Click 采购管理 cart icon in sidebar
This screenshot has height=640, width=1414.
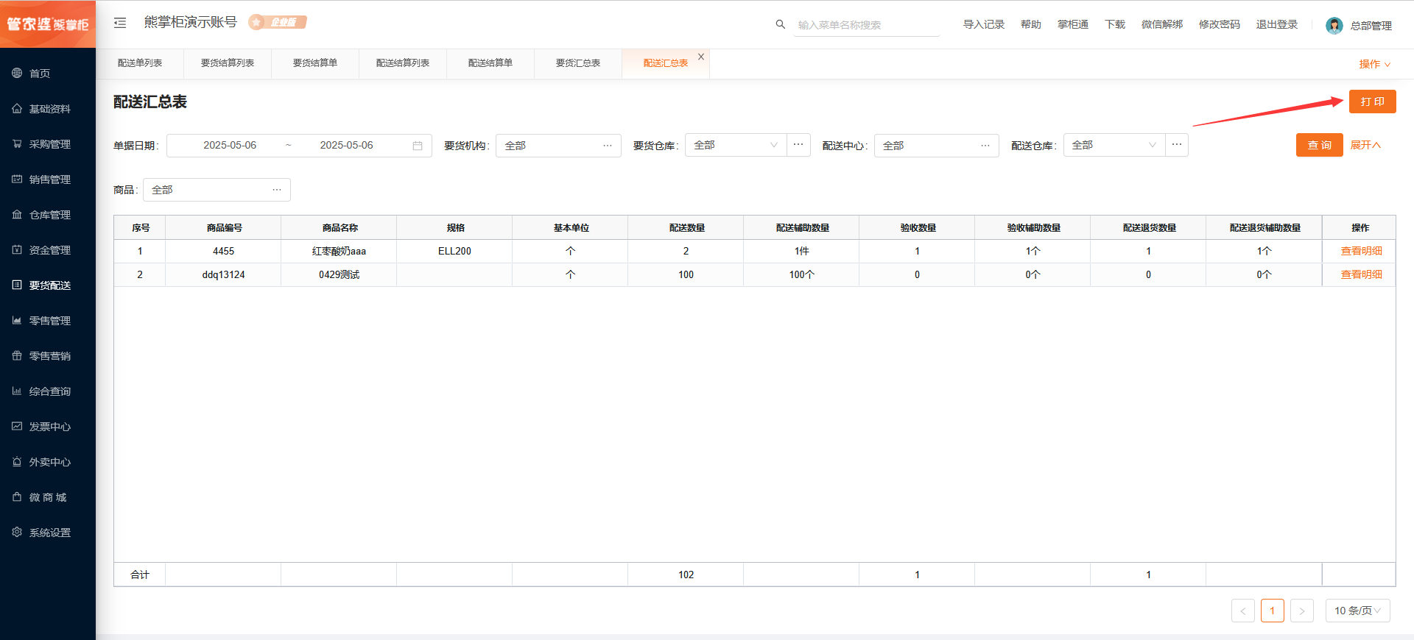(17, 143)
